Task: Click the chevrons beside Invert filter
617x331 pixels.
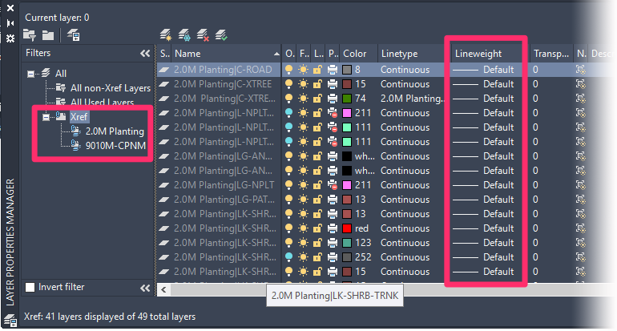Action: (145, 288)
